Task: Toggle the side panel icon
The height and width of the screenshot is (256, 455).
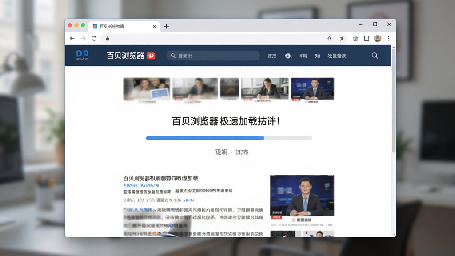Action: 367,38
